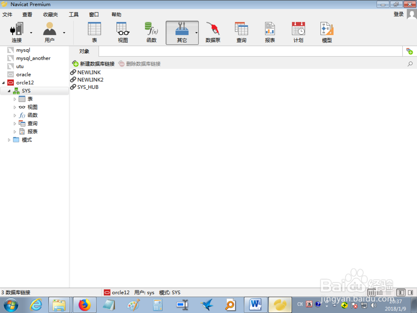Expand the 报表 tree node
The image size is (417, 313).
pos(15,132)
